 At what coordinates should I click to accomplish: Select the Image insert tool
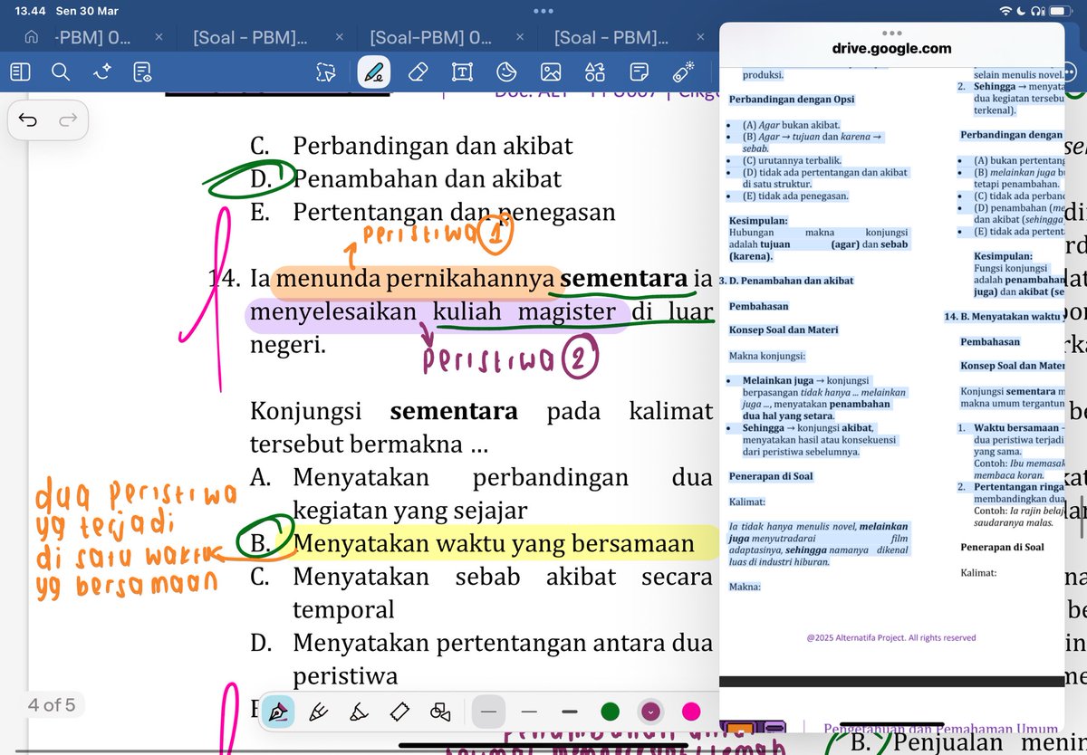[550, 72]
